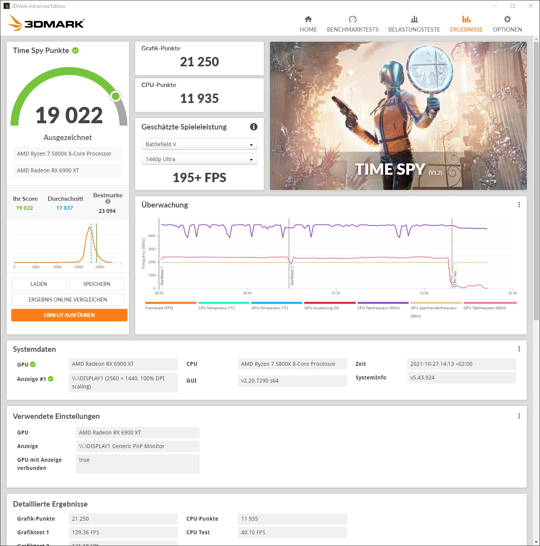Click the score distribution chart

pyautogui.click(x=68, y=246)
